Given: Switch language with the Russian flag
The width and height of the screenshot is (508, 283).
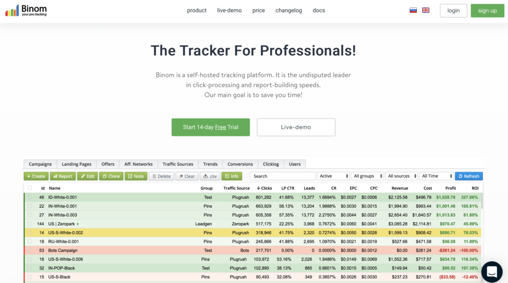Looking at the screenshot, I should point(413,10).
